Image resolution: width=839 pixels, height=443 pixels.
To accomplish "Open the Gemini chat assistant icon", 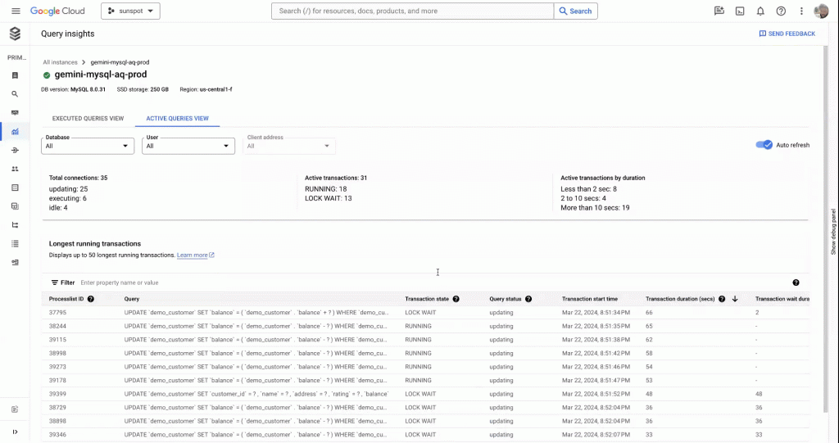I will 719,11.
